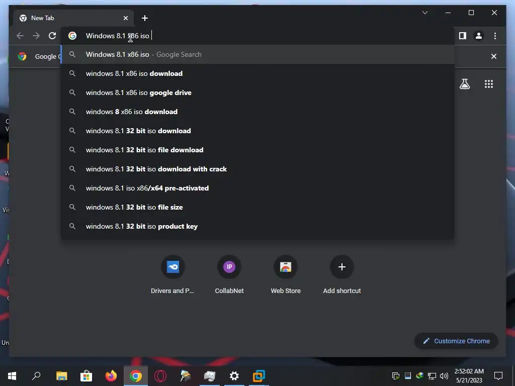Reload the current page
Viewport: 515px width, 386px height.
coord(52,36)
